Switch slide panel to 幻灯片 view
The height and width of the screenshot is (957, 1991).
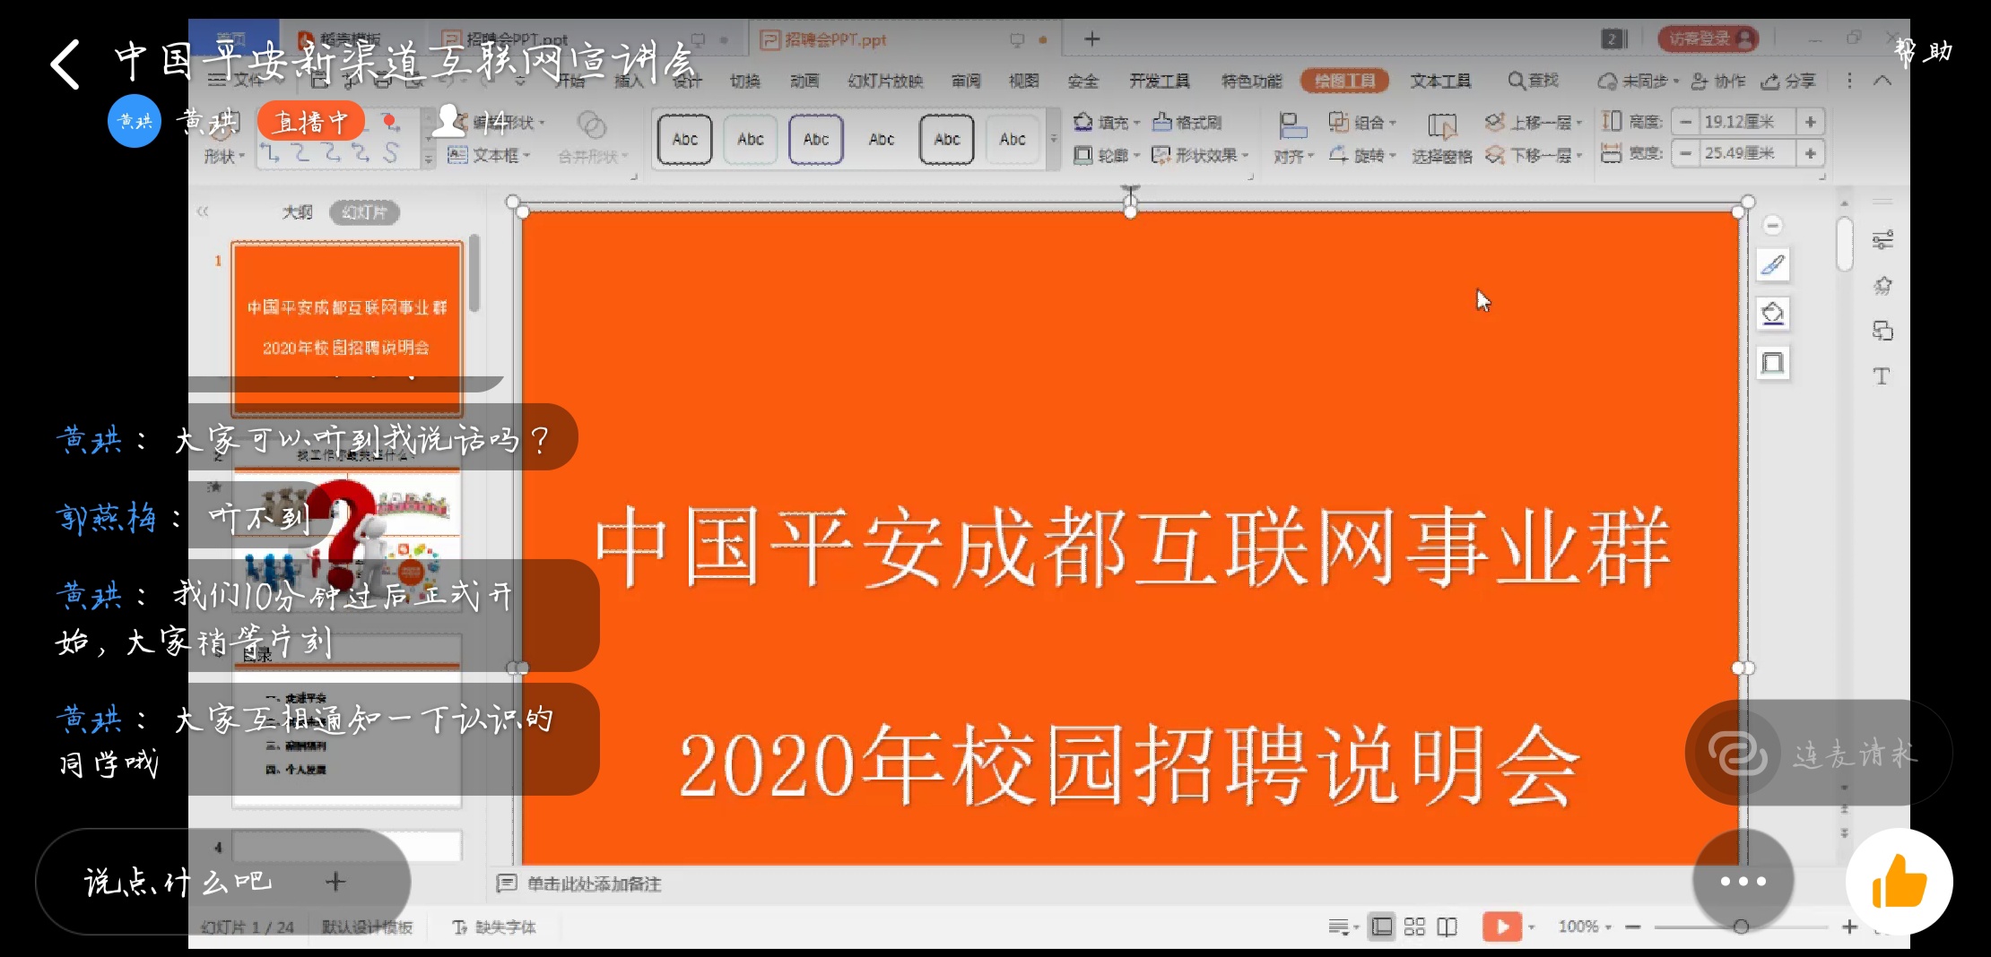[364, 212]
